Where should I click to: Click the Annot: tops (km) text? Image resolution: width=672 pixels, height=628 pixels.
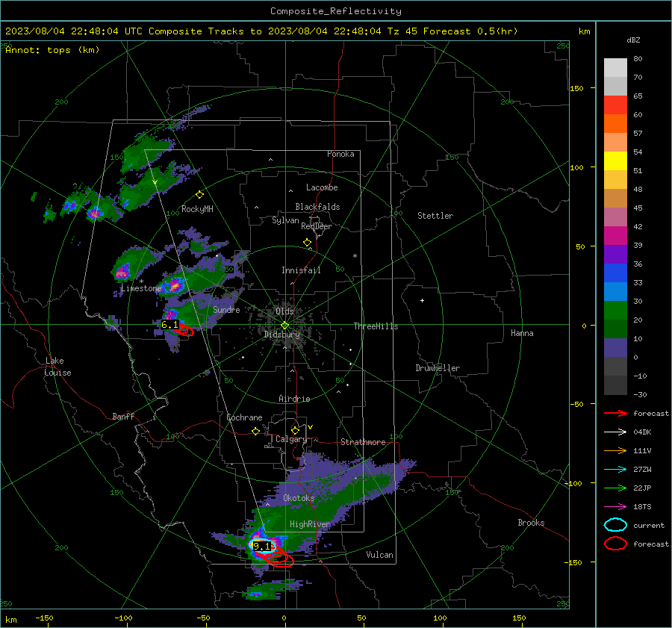tap(52, 50)
